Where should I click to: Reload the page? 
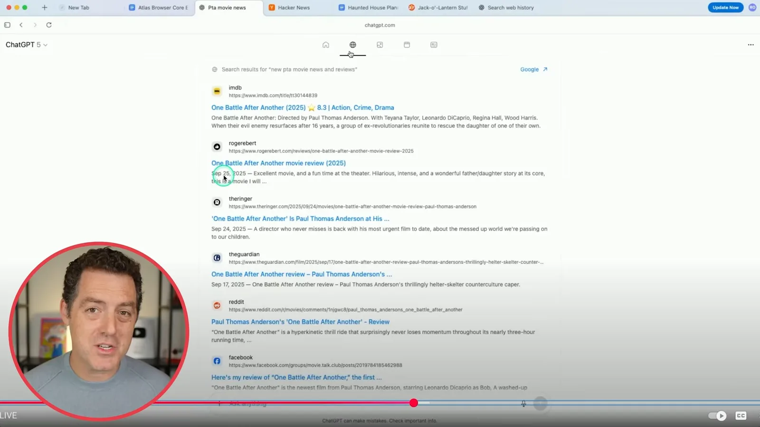click(49, 25)
